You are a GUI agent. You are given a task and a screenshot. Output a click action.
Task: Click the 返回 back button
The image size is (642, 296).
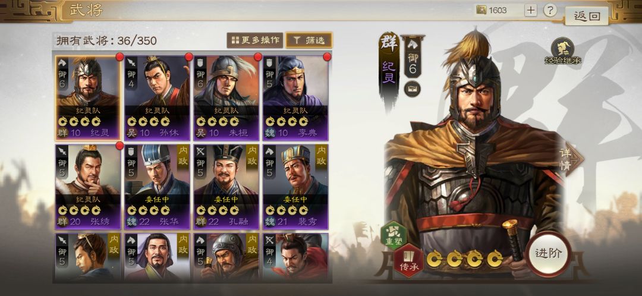tap(587, 17)
